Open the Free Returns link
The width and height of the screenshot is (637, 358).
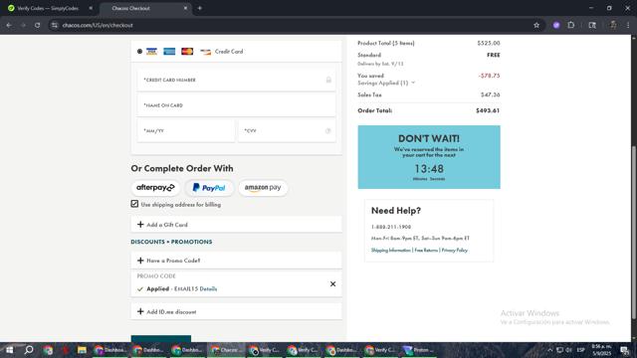426,251
